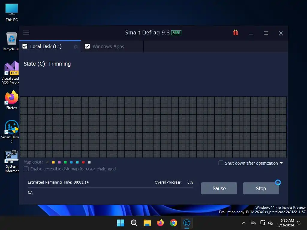
Task: Select Smart Defrag 9 desktop shortcut
Action: pyautogui.click(x=10, y=131)
